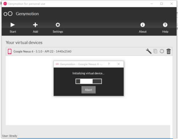This screenshot has height=139, width=178.
Task: Maximize the Genymotion main window
Action: [161, 4]
